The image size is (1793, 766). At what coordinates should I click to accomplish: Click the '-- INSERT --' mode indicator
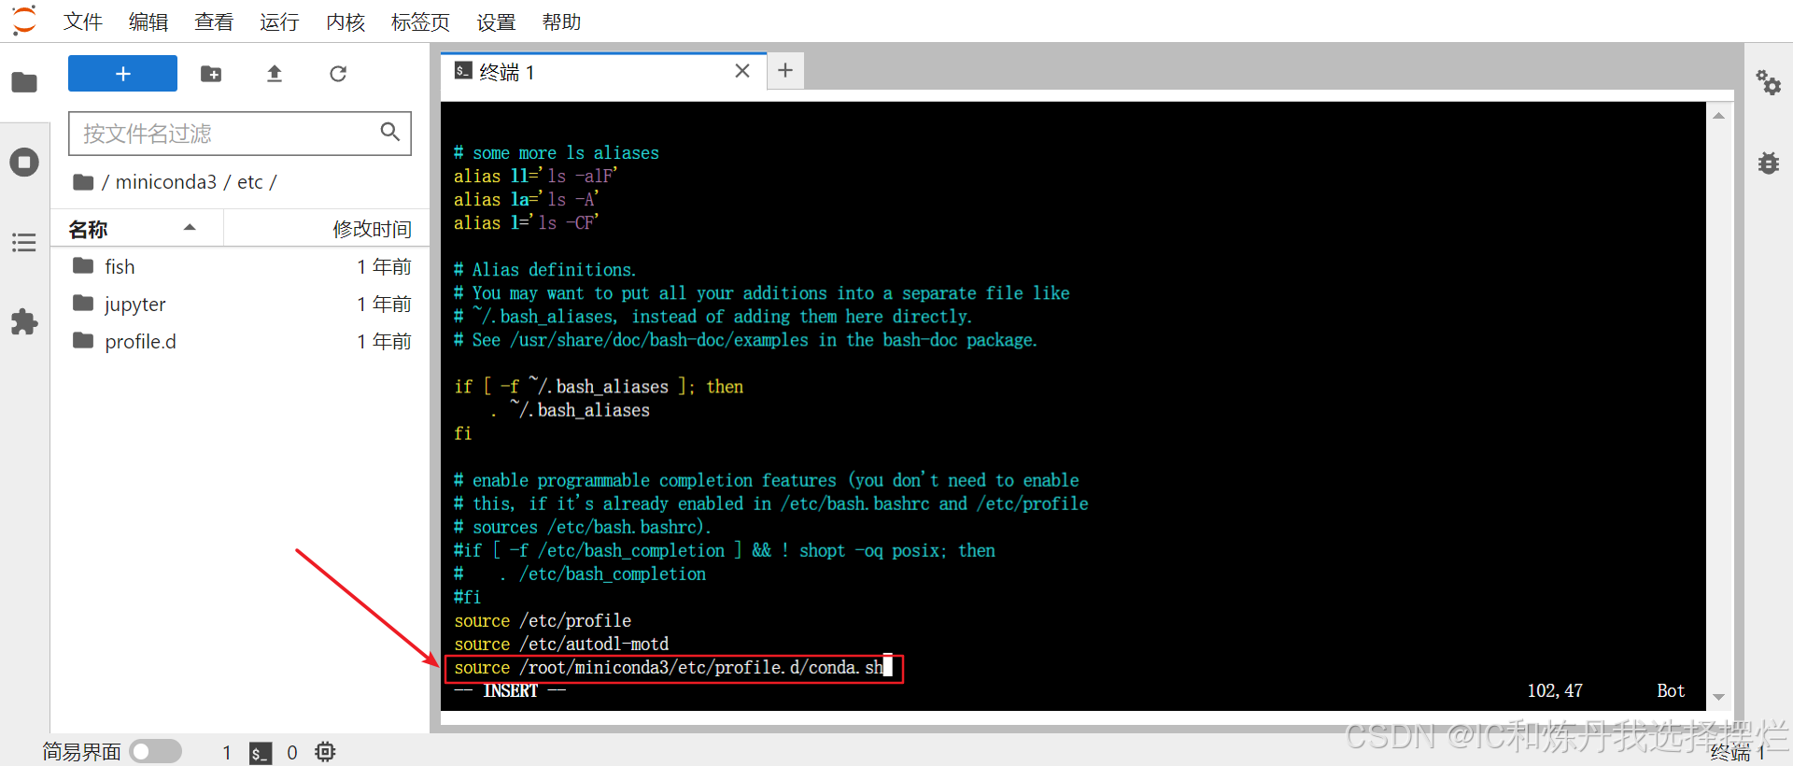510,690
